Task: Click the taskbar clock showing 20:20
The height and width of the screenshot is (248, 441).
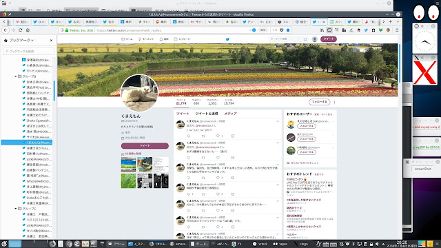Action: pyautogui.click(x=402, y=243)
